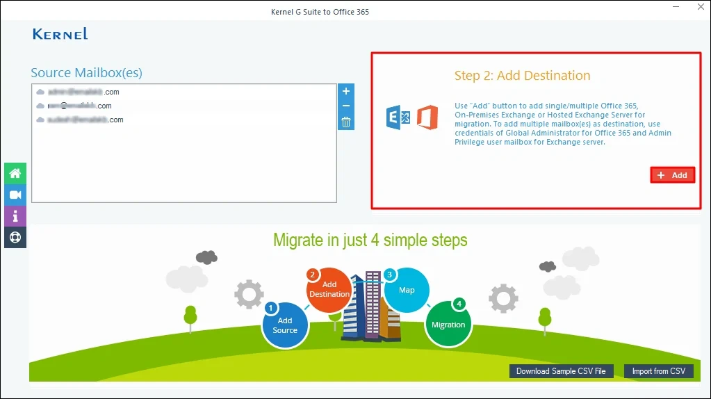The image size is (711, 399).
Task: Click the green Migration step circle
Action: 448,324
